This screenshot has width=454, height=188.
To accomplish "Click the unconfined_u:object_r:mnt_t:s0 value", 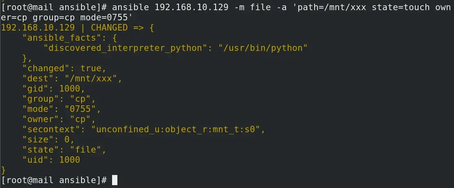I will pos(178,129).
